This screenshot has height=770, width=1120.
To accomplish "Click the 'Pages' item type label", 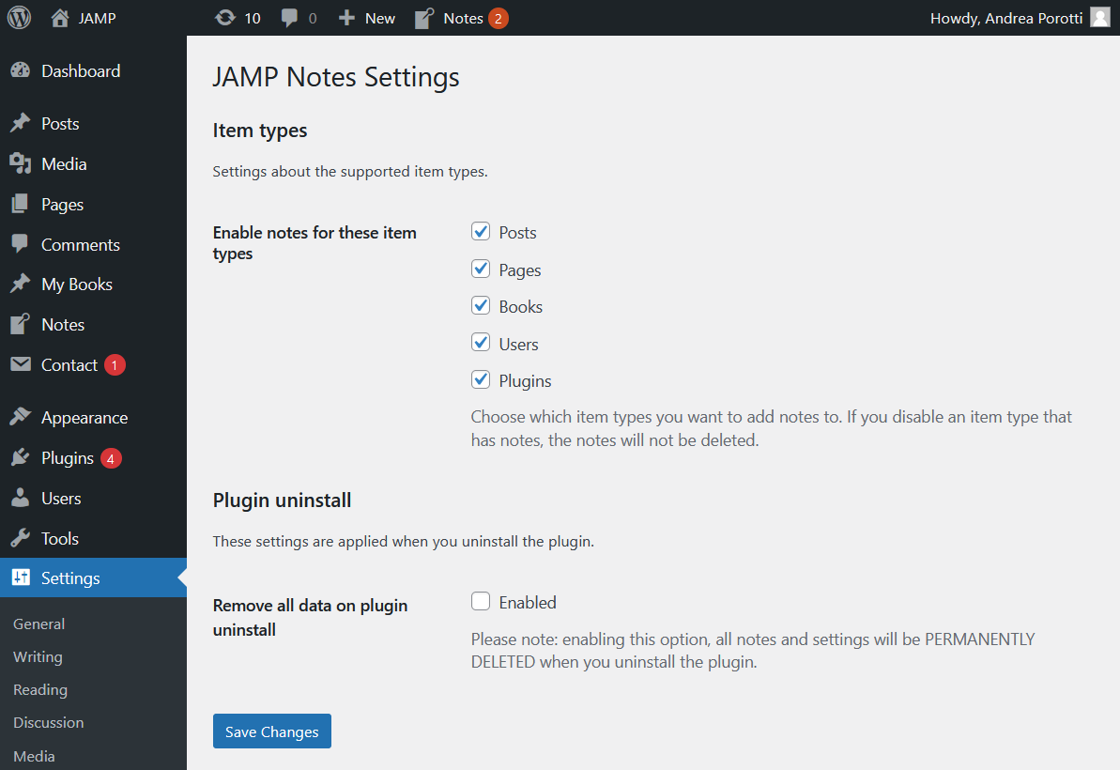I will [x=520, y=270].
